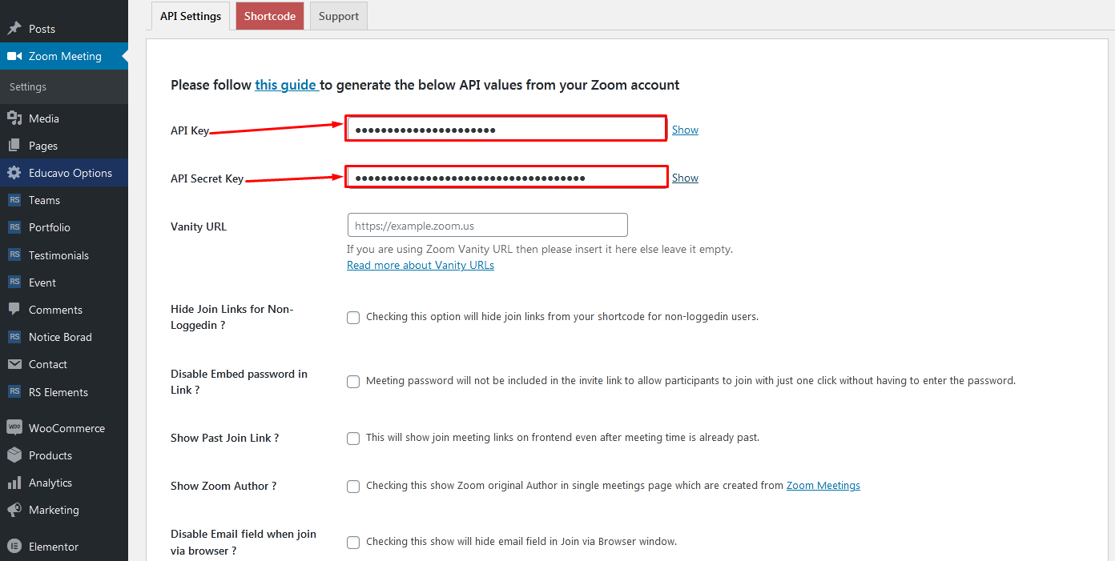This screenshot has height=561, width=1115.
Task: Click Show next to the API Key field
Action: pyautogui.click(x=685, y=130)
